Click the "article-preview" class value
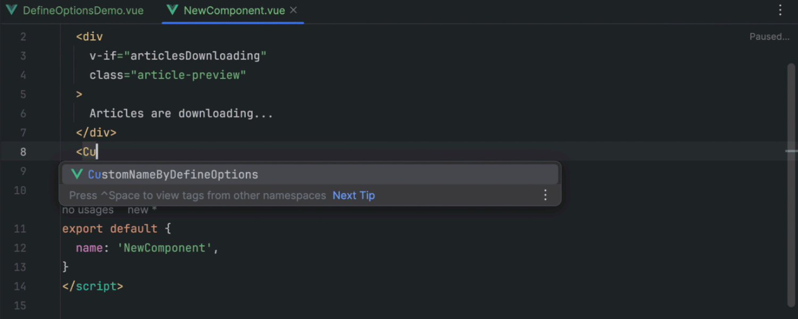Screen dimensions: 798x319 point(192,75)
